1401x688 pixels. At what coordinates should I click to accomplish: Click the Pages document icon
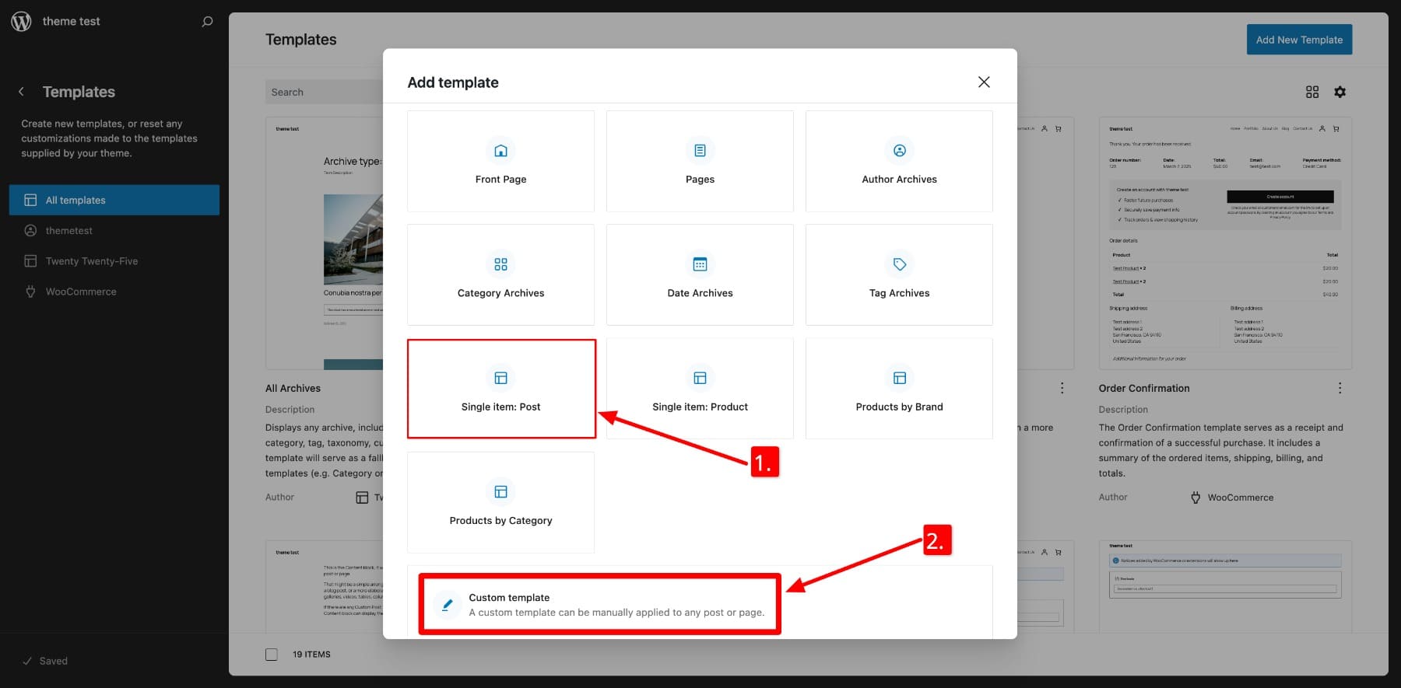coord(700,151)
